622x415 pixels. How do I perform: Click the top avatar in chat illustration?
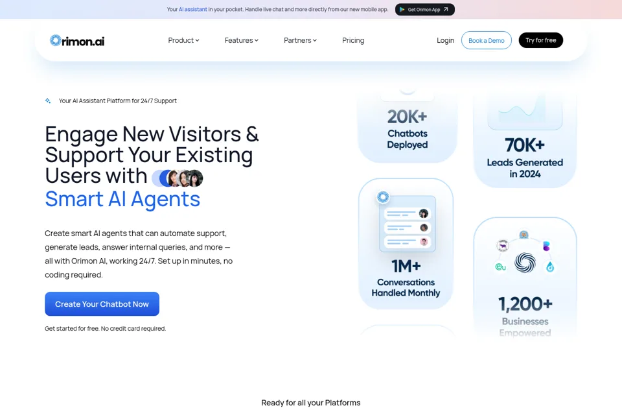424,213
